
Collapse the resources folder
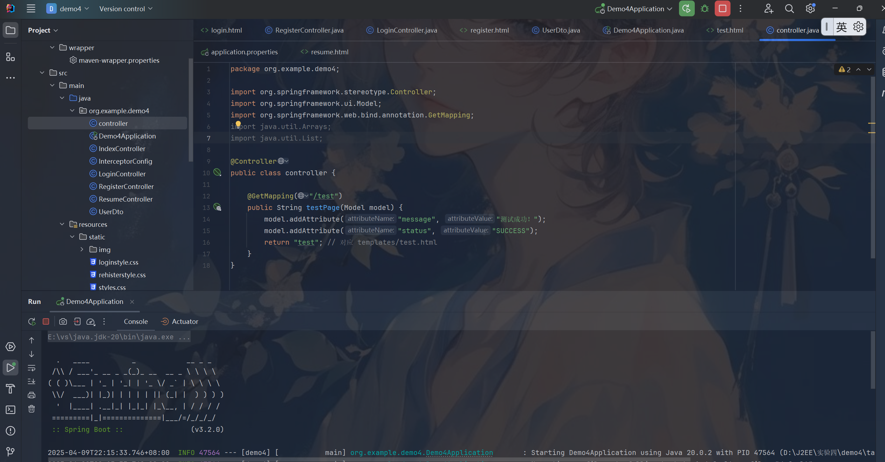(62, 224)
